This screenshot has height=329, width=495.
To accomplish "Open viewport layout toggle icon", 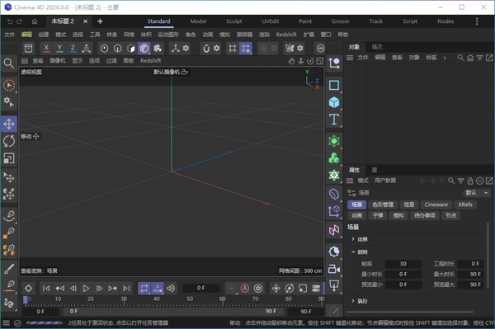I will click(x=320, y=61).
